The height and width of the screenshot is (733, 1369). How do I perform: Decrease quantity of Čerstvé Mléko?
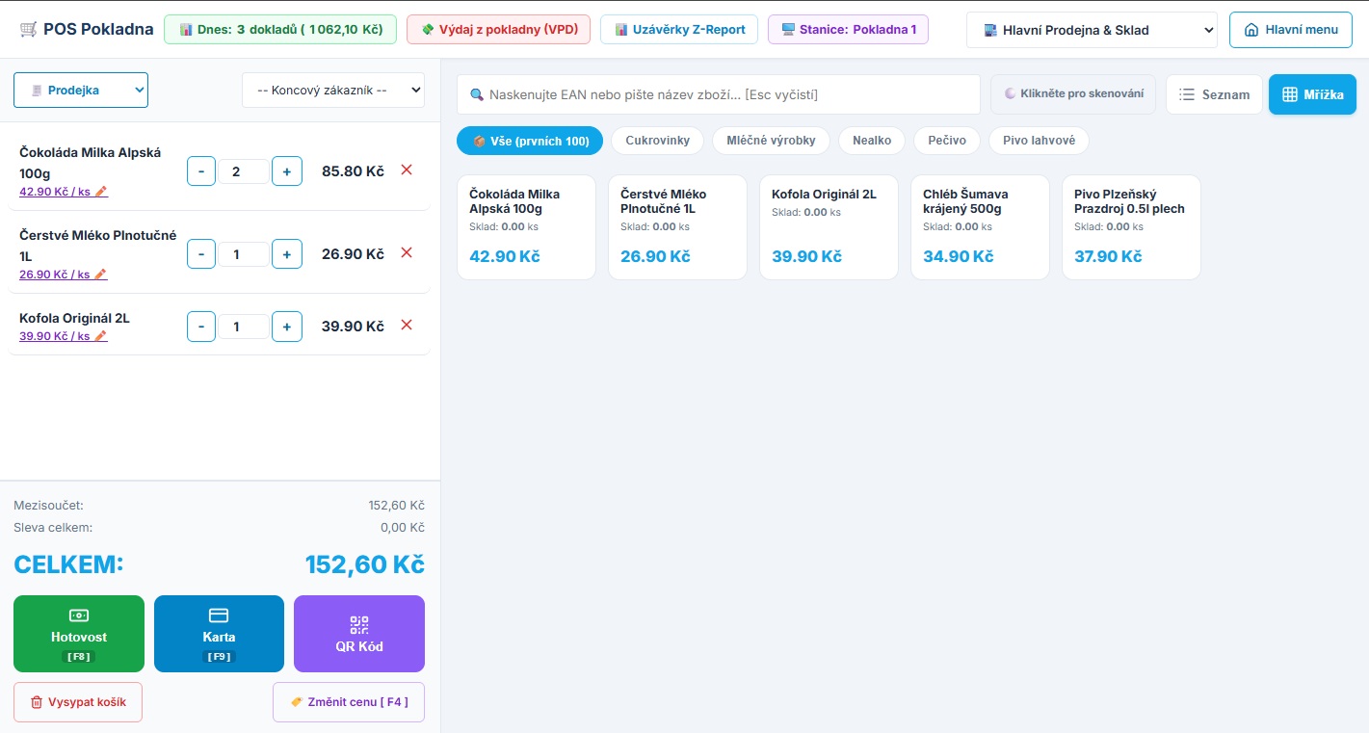pos(200,254)
